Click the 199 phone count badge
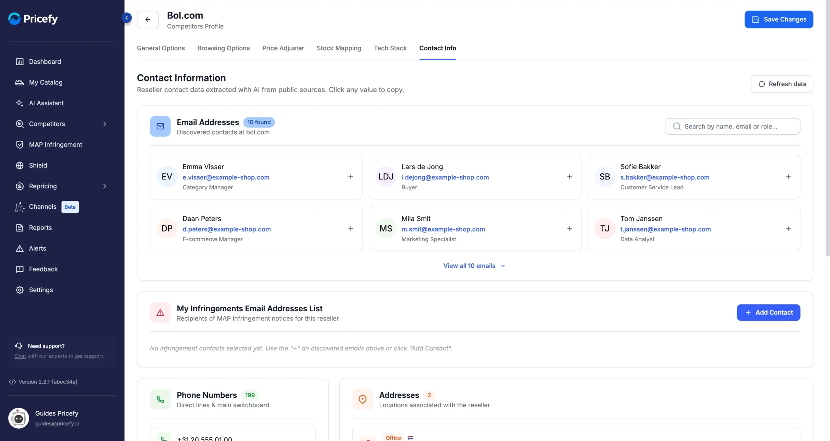 (x=250, y=395)
